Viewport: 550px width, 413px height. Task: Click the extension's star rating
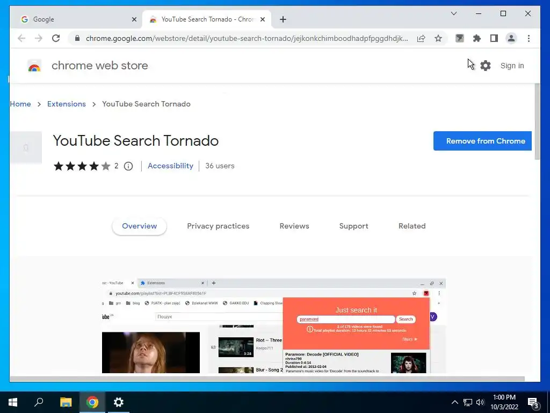tap(82, 166)
